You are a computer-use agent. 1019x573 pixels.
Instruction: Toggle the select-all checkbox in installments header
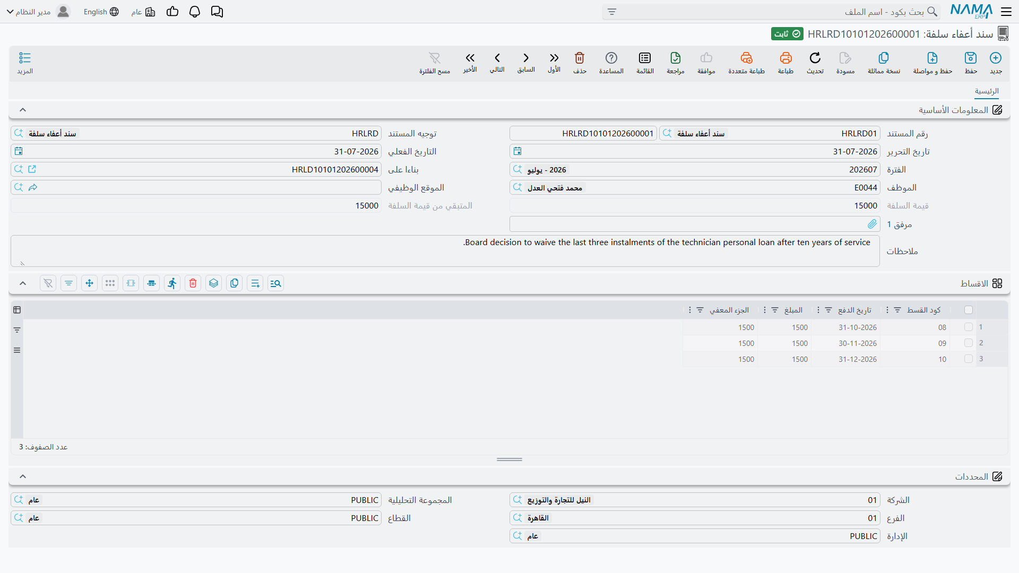(x=969, y=310)
